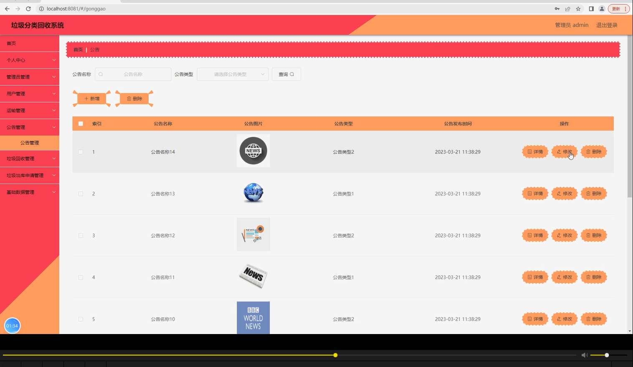Expand 用户管理 sidebar menu

coord(30,93)
